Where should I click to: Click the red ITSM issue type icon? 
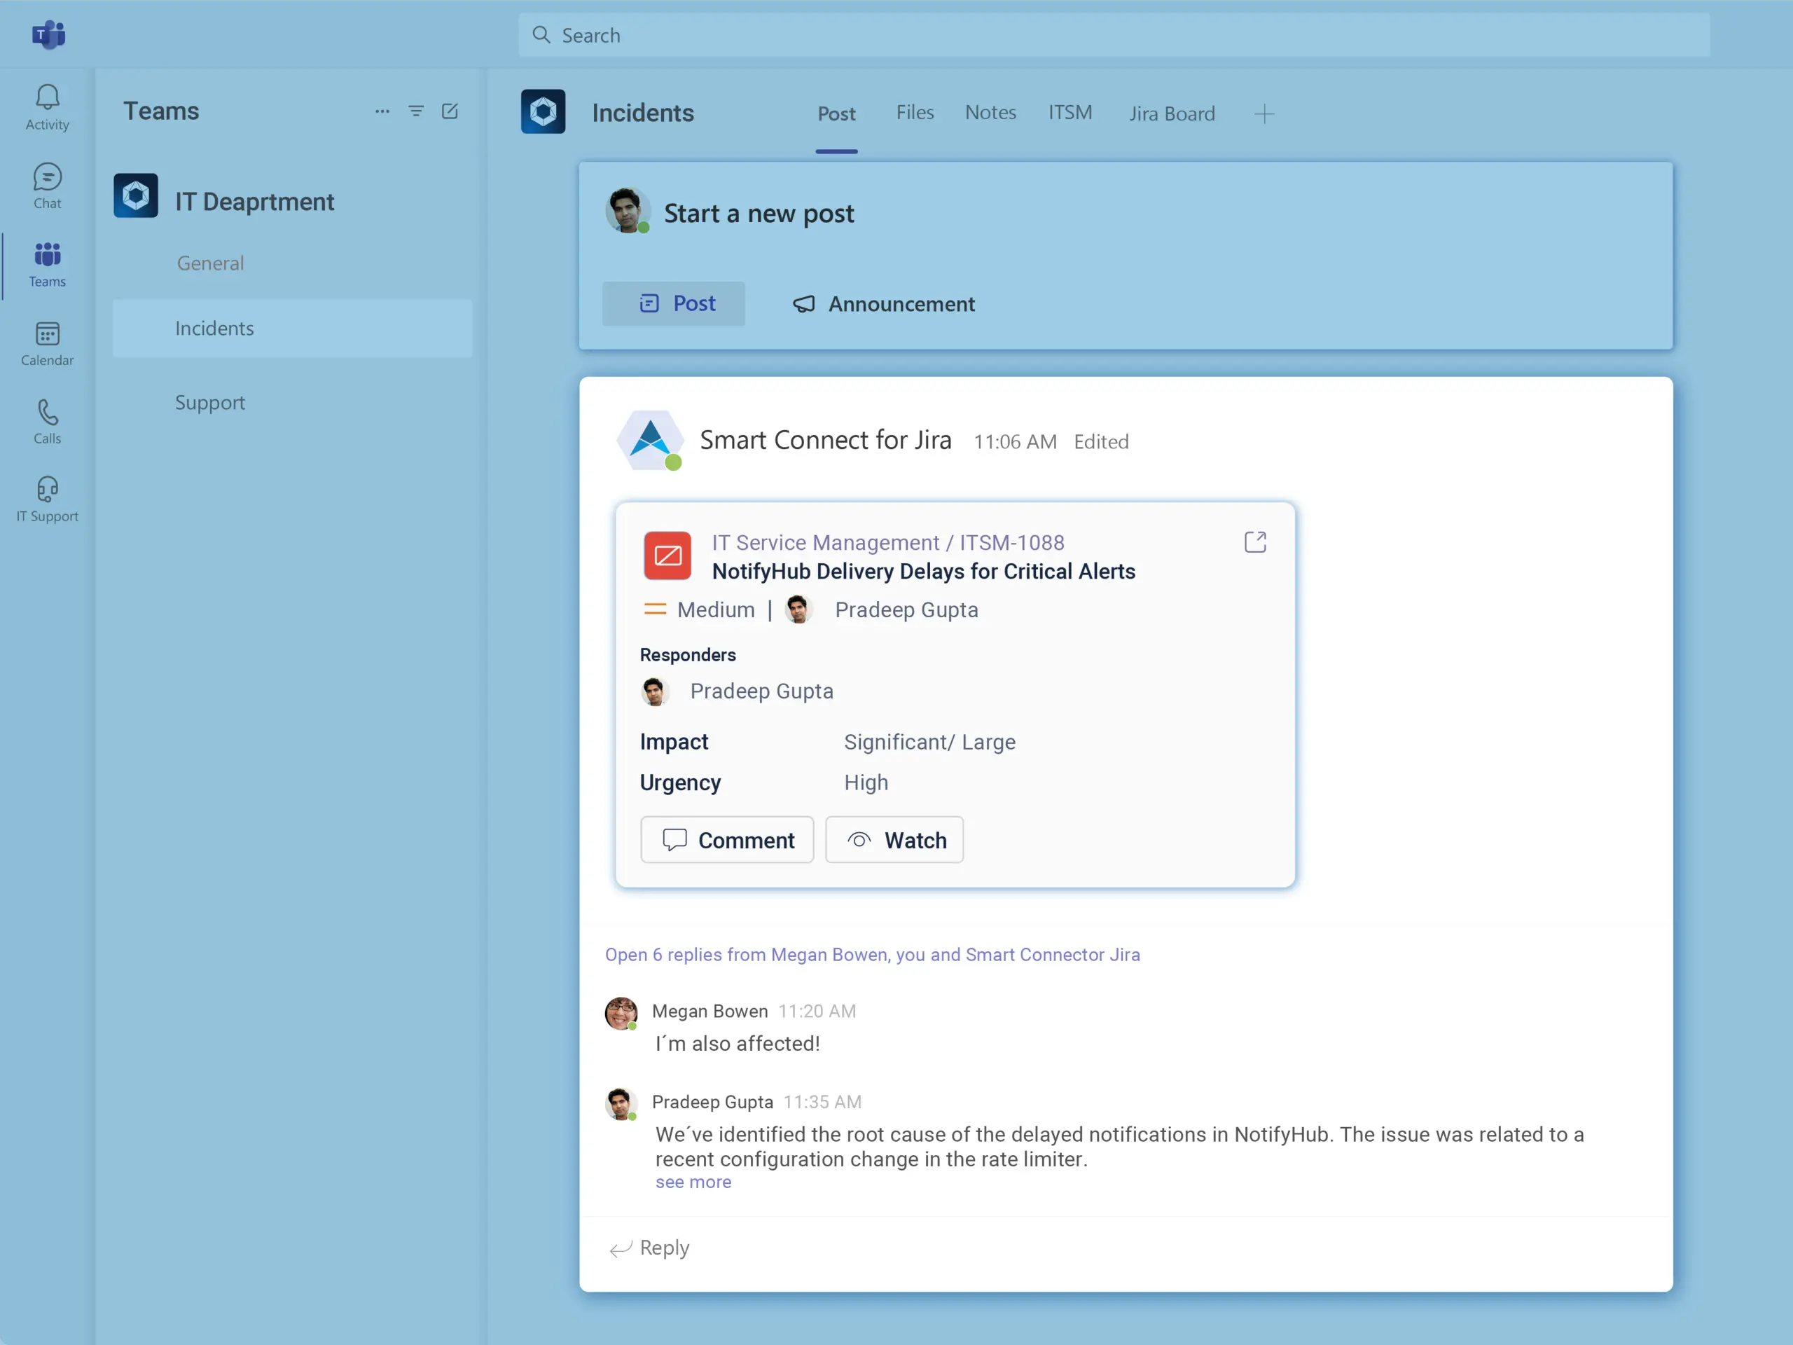pyautogui.click(x=667, y=556)
